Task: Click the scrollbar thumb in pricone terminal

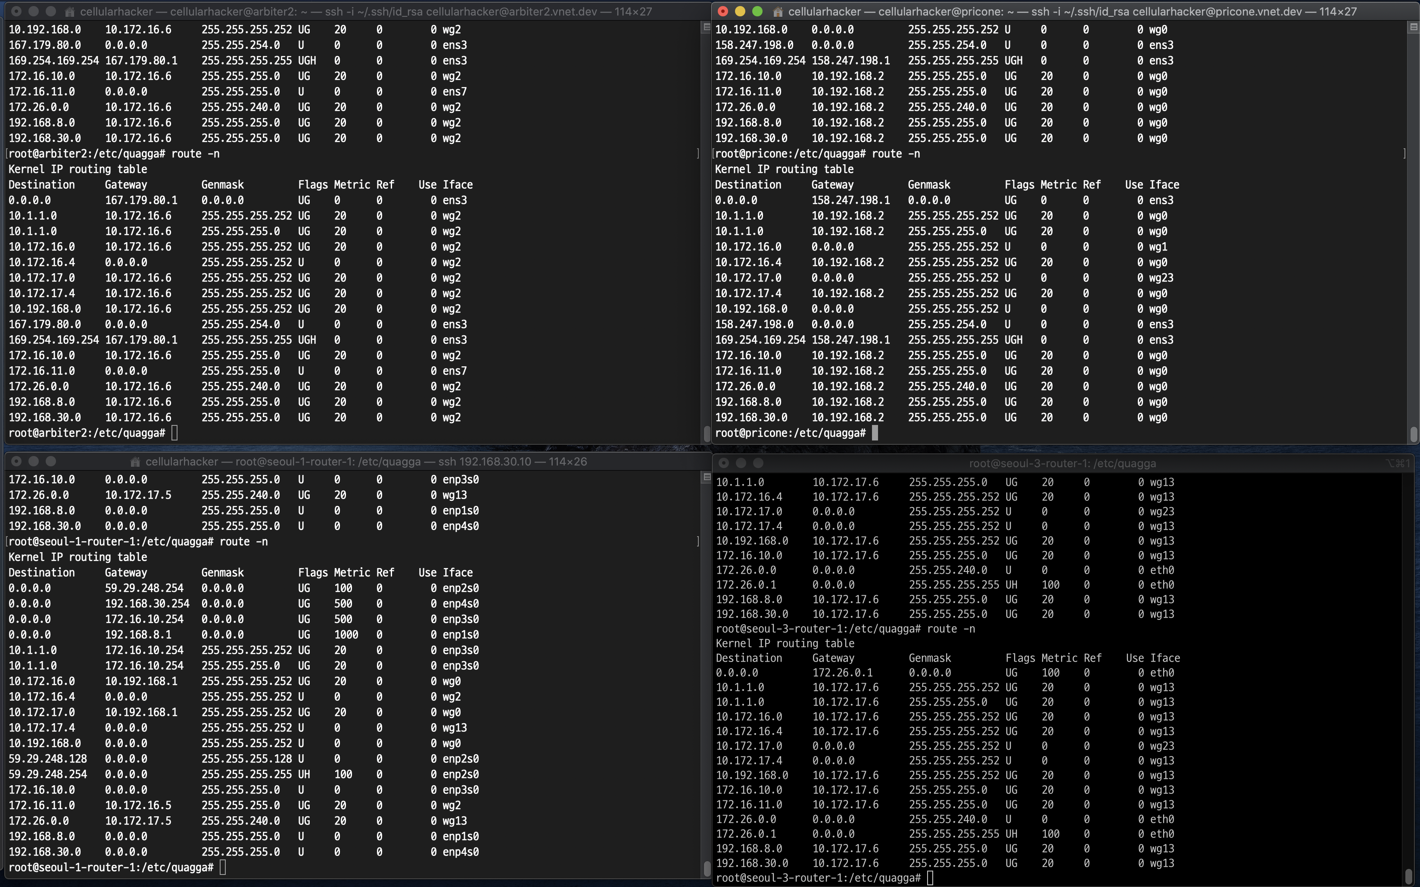Action: (x=1414, y=434)
